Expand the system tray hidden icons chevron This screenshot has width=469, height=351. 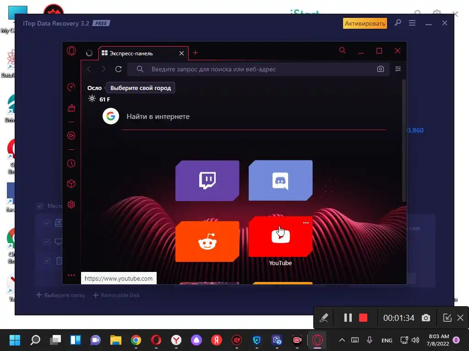pyautogui.click(x=342, y=340)
